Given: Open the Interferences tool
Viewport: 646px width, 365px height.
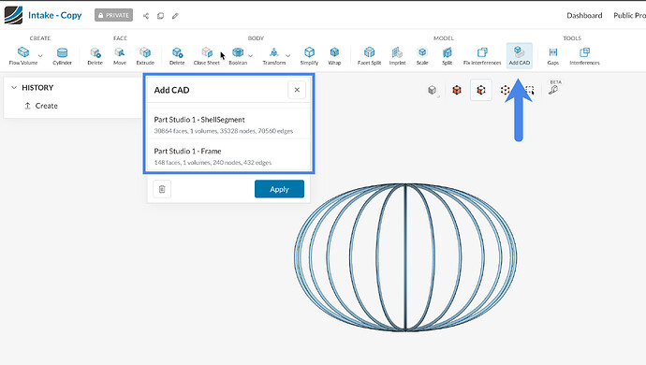Looking at the screenshot, I should click(x=584, y=55).
